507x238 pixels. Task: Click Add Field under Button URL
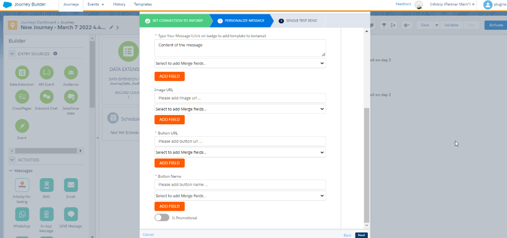(x=170, y=163)
